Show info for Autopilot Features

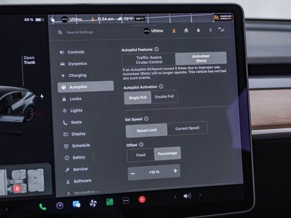157,49
